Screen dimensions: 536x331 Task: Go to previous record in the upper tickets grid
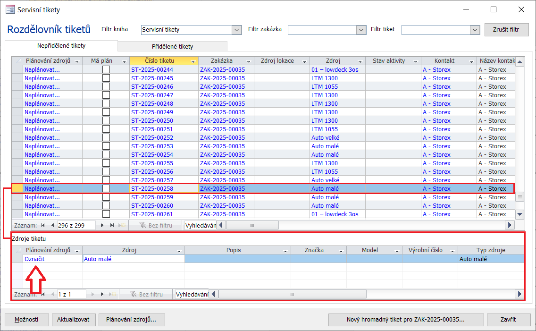[52, 226]
